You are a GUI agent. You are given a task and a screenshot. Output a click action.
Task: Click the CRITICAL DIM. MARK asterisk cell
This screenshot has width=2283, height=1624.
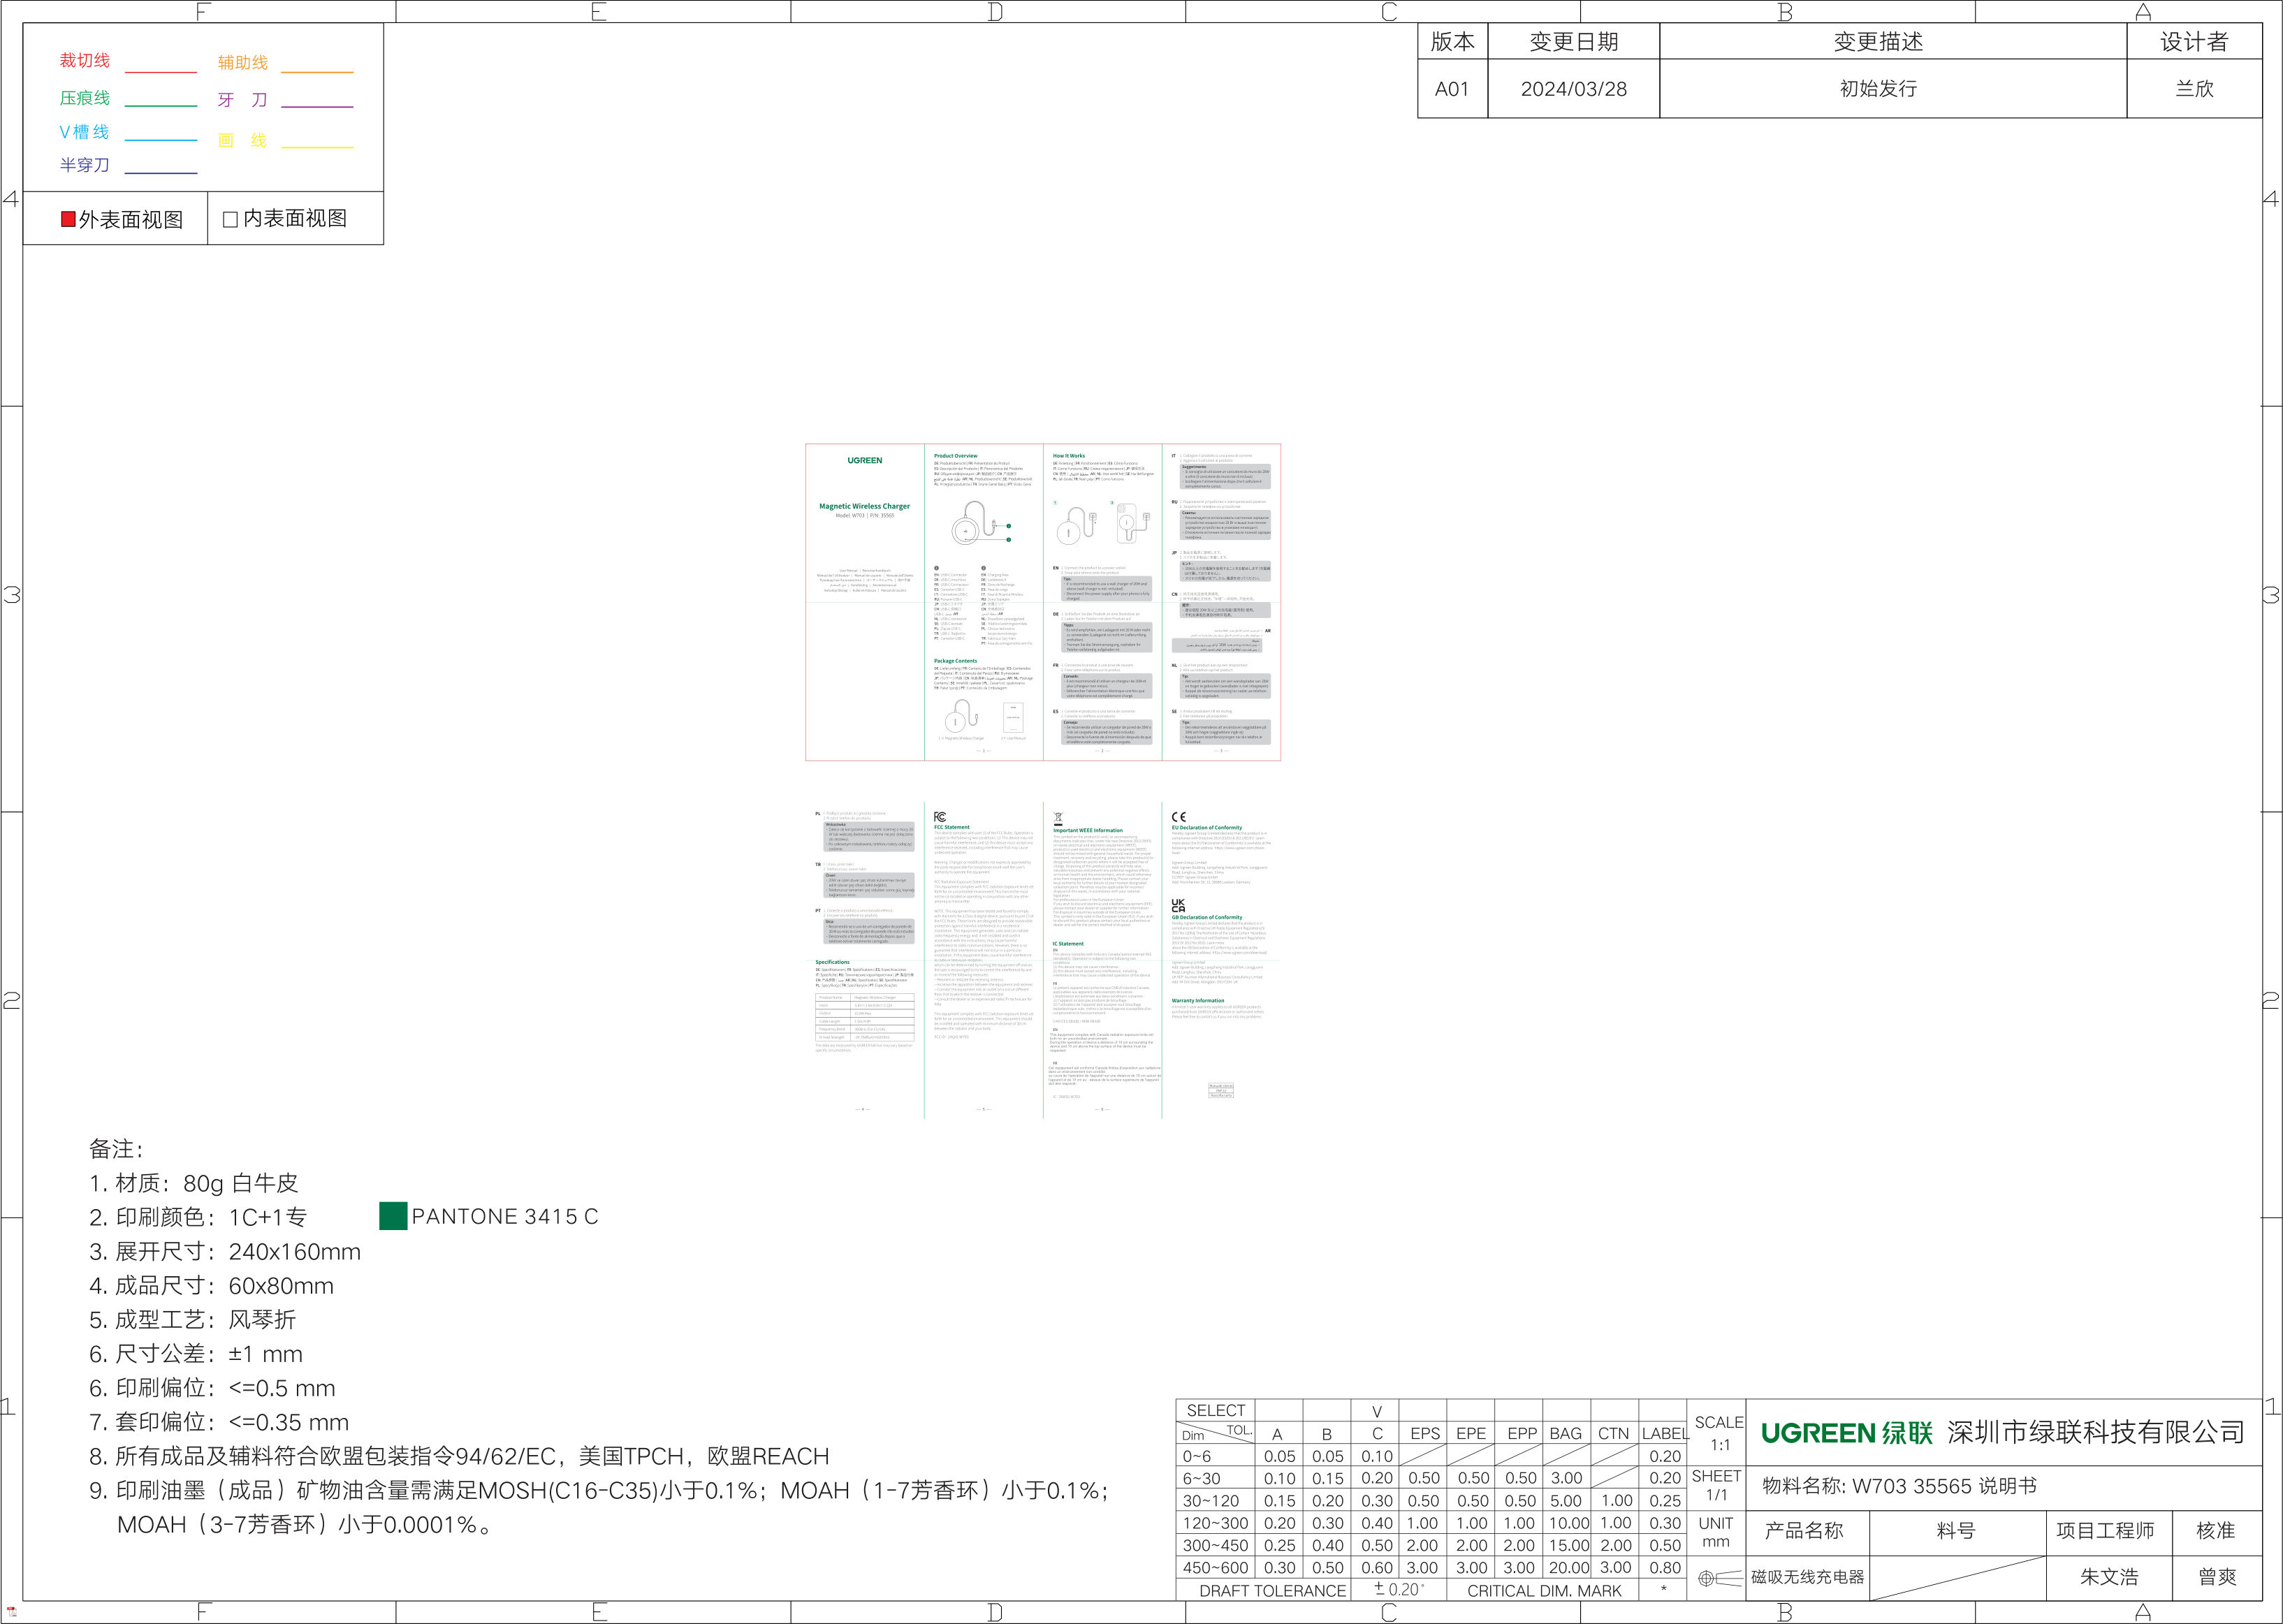pos(1663,1590)
